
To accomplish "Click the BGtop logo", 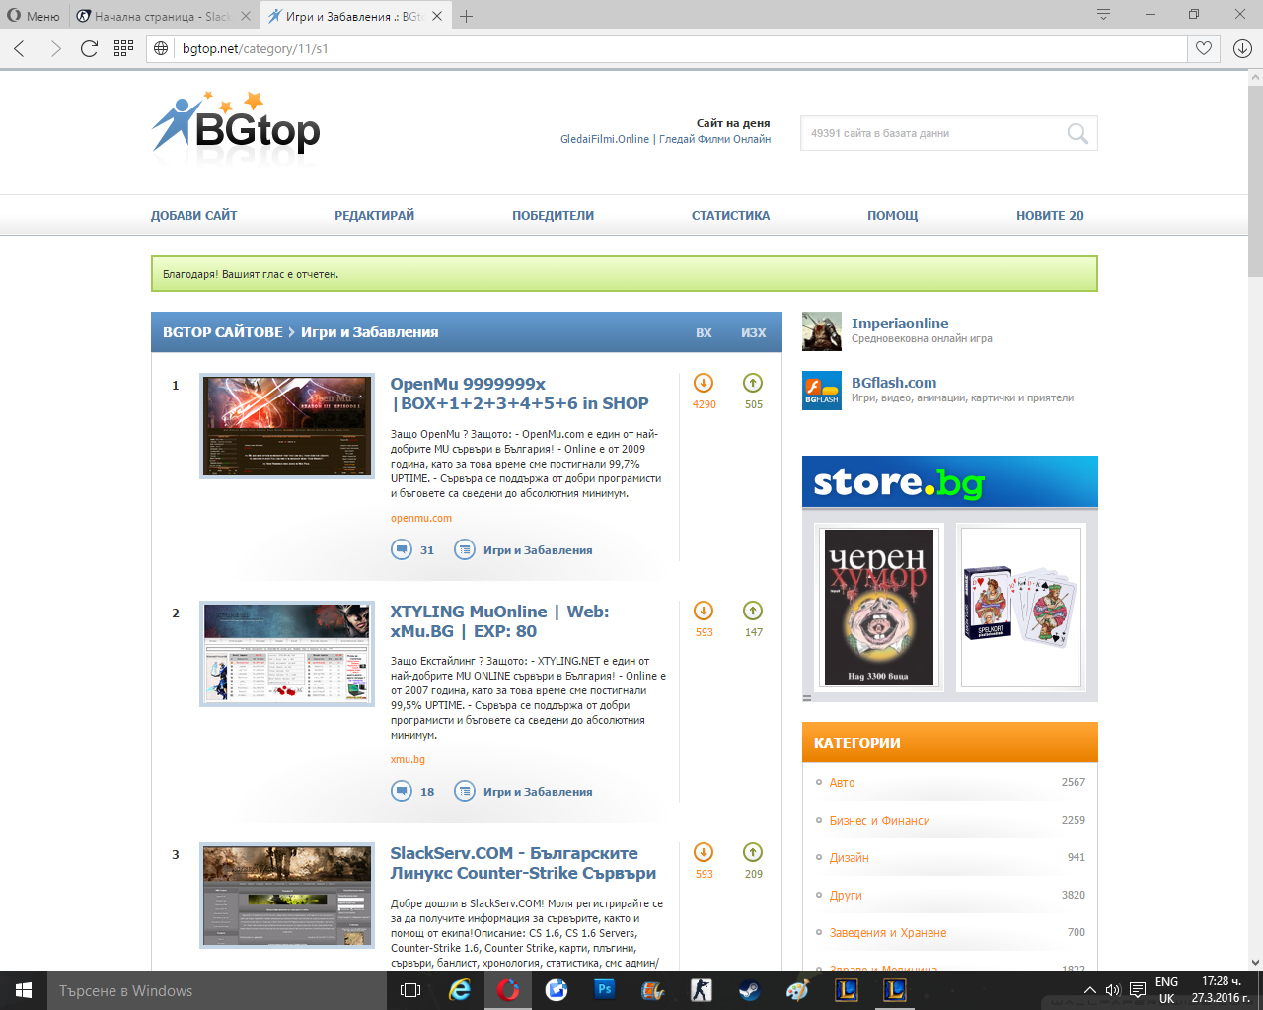I will pyautogui.click(x=237, y=126).
